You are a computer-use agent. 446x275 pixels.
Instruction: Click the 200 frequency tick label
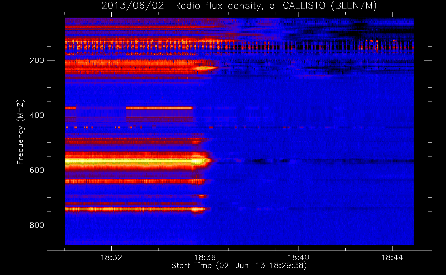(37, 60)
